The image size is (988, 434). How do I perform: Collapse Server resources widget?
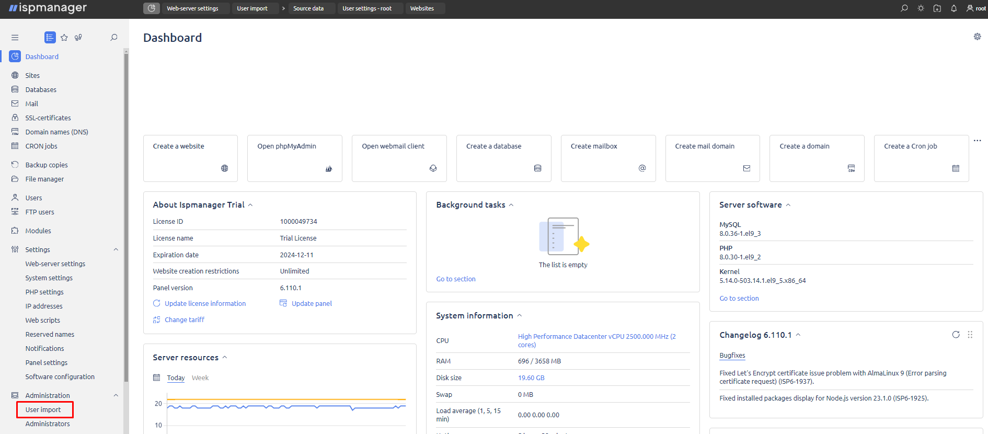coord(225,358)
